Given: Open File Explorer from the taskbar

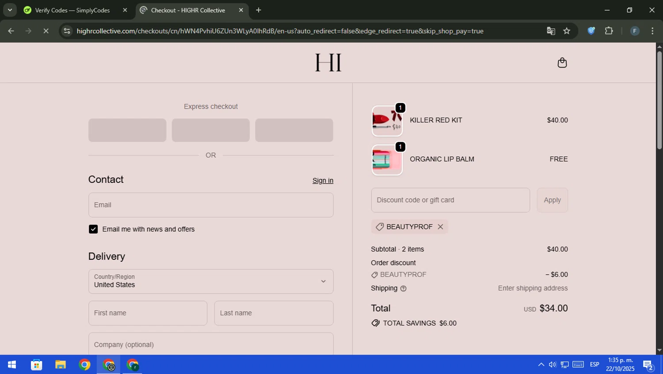Looking at the screenshot, I should coord(61,365).
